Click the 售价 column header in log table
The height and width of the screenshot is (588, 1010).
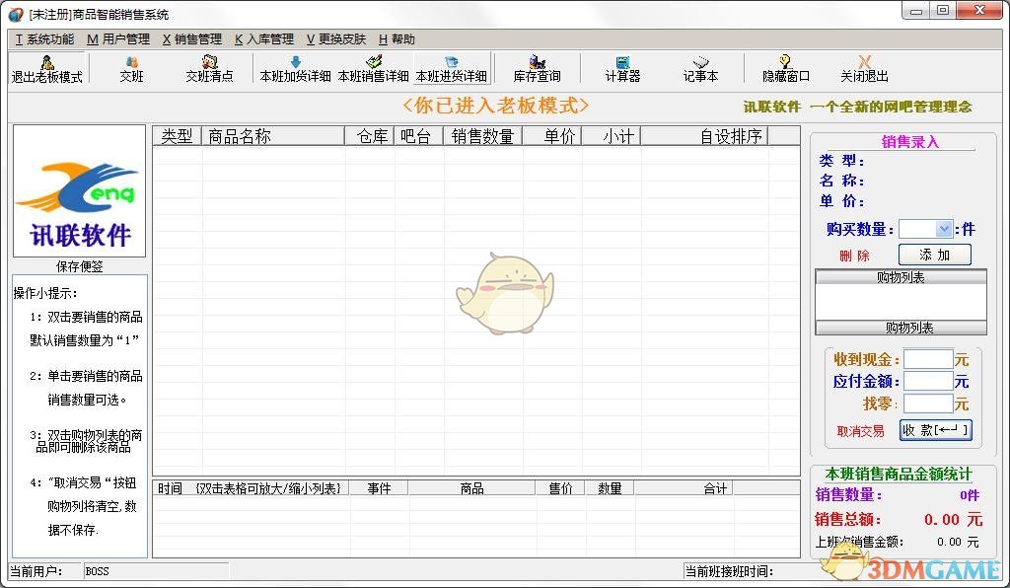pyautogui.click(x=560, y=488)
